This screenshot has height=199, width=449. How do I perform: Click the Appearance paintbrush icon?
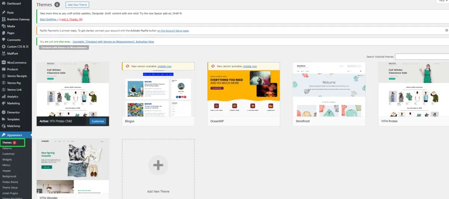3,135
